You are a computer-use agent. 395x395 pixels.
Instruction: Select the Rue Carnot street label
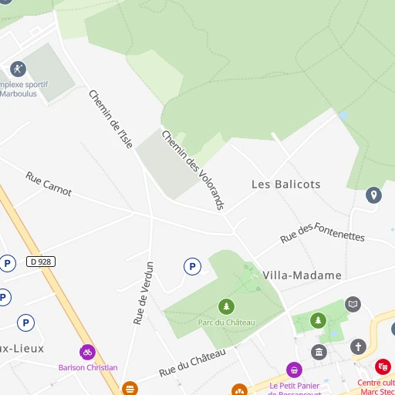pyautogui.click(x=49, y=184)
